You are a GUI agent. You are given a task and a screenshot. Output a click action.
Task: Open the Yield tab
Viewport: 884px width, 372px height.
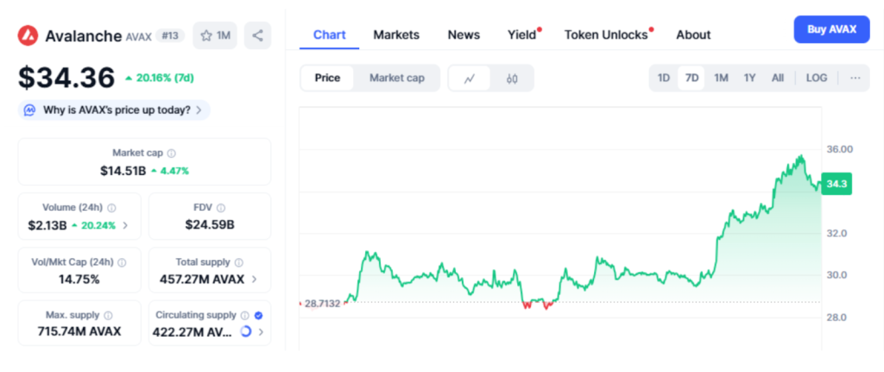[x=522, y=35]
